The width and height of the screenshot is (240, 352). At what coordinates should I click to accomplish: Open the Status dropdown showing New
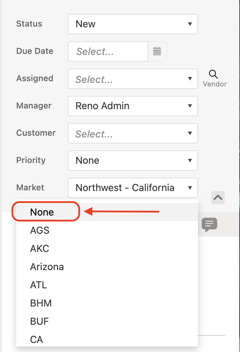pos(133,24)
